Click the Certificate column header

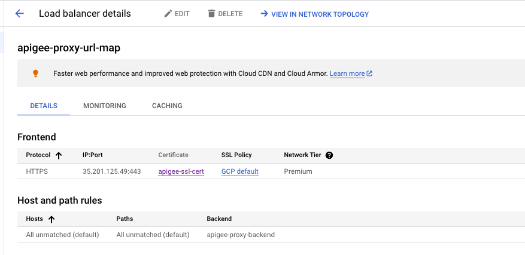(x=173, y=155)
